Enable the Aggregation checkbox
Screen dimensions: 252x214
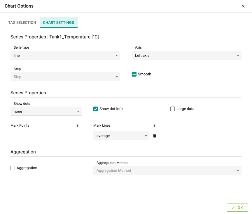(x=13, y=168)
